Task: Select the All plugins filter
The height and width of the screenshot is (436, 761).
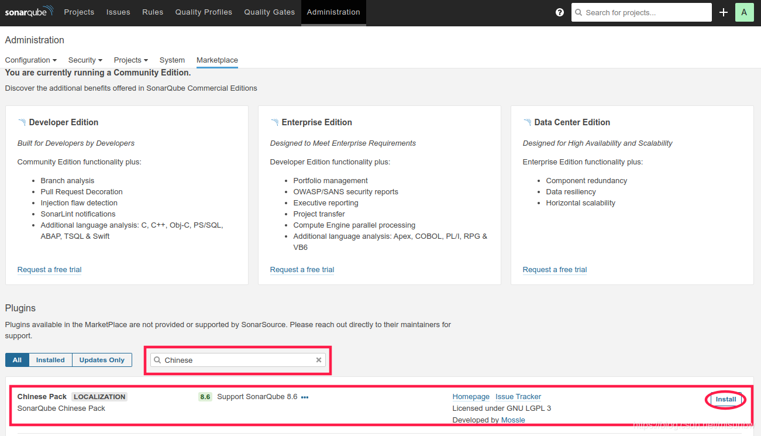Action: [17, 360]
